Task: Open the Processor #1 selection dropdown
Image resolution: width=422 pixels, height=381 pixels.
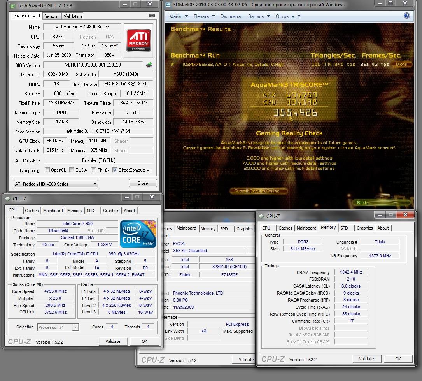Action: coord(58,327)
